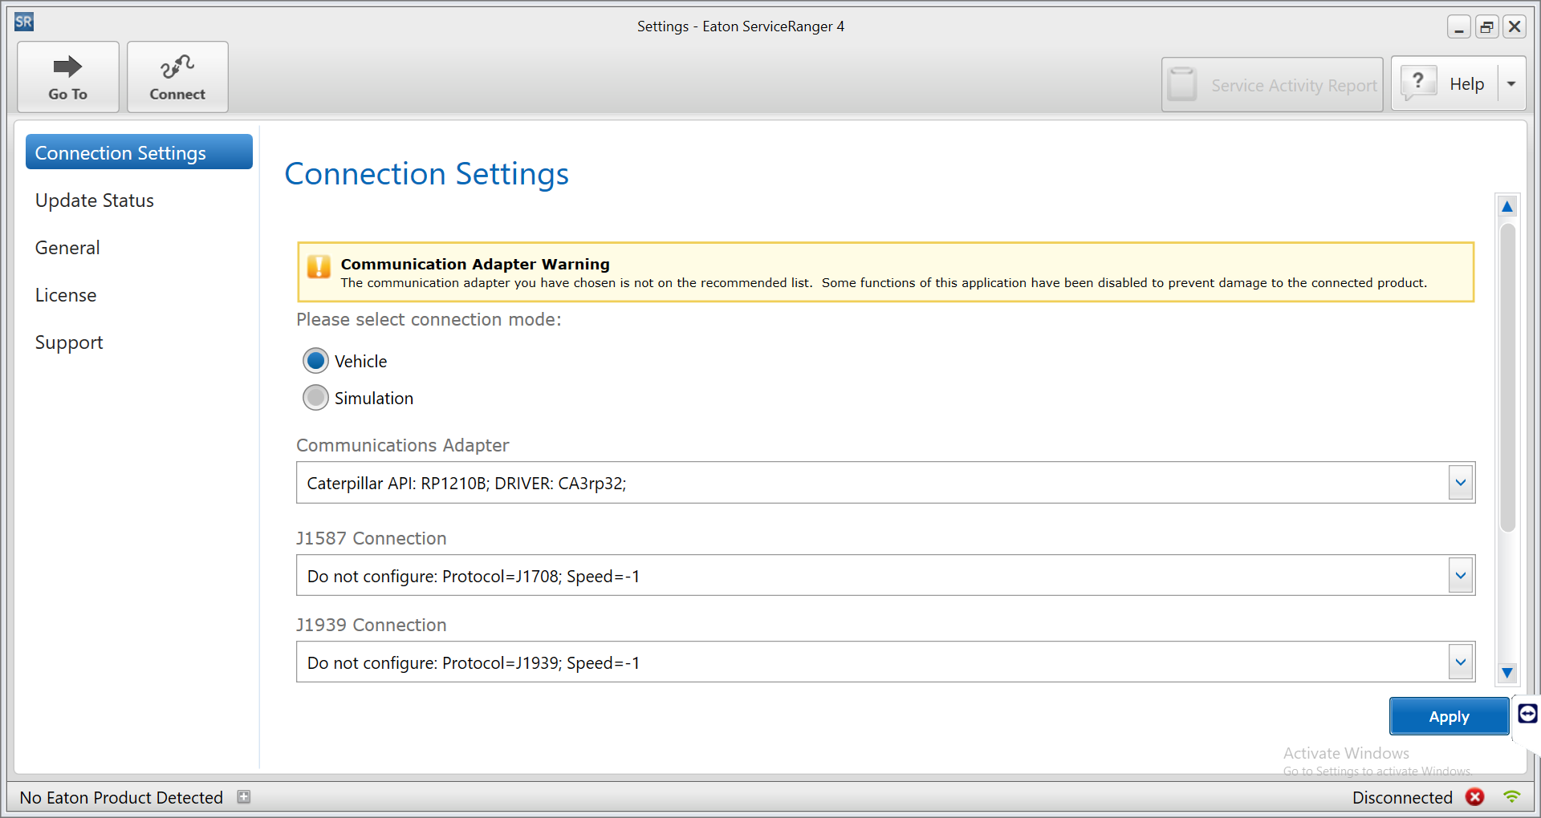Click the scroll up arrow
The height and width of the screenshot is (818, 1541).
coord(1507,207)
